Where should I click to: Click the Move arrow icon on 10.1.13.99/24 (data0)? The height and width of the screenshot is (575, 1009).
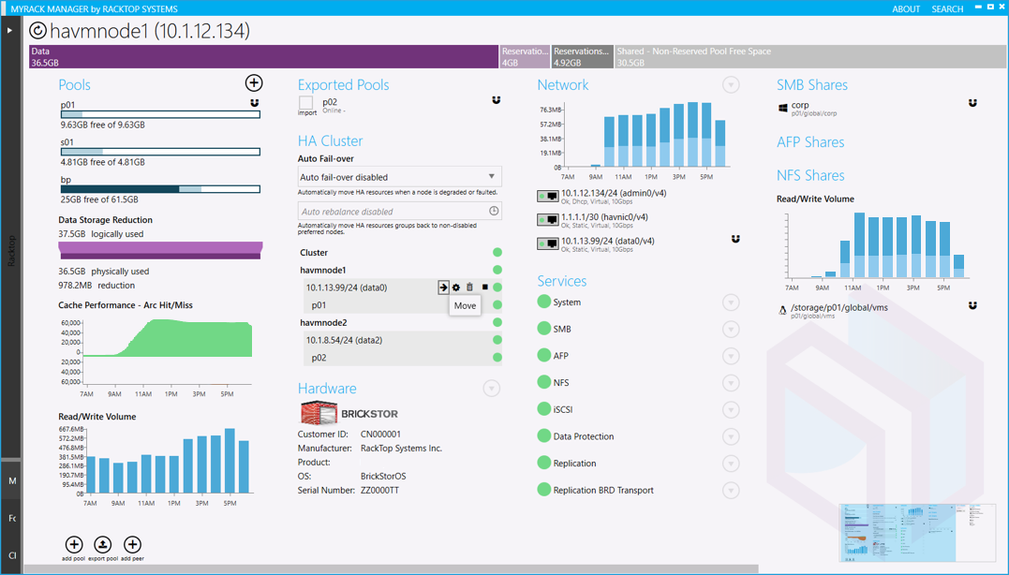[443, 287]
